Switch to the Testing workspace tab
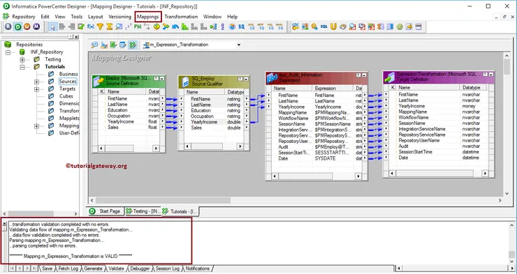 coord(143,211)
